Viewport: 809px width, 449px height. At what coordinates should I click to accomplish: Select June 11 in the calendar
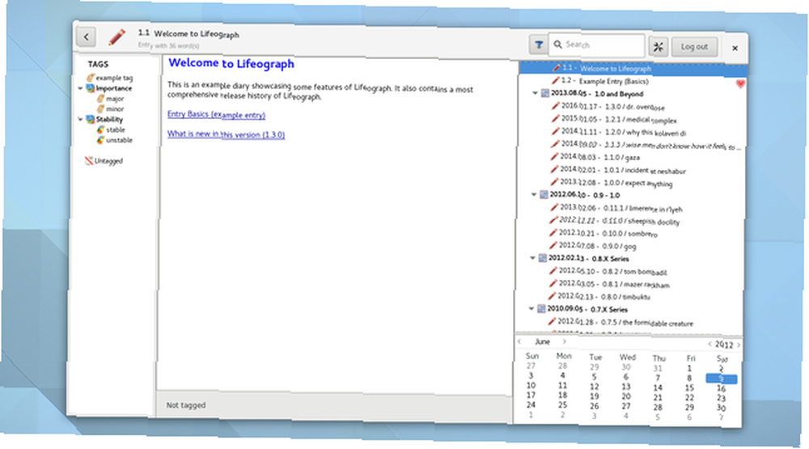point(562,385)
